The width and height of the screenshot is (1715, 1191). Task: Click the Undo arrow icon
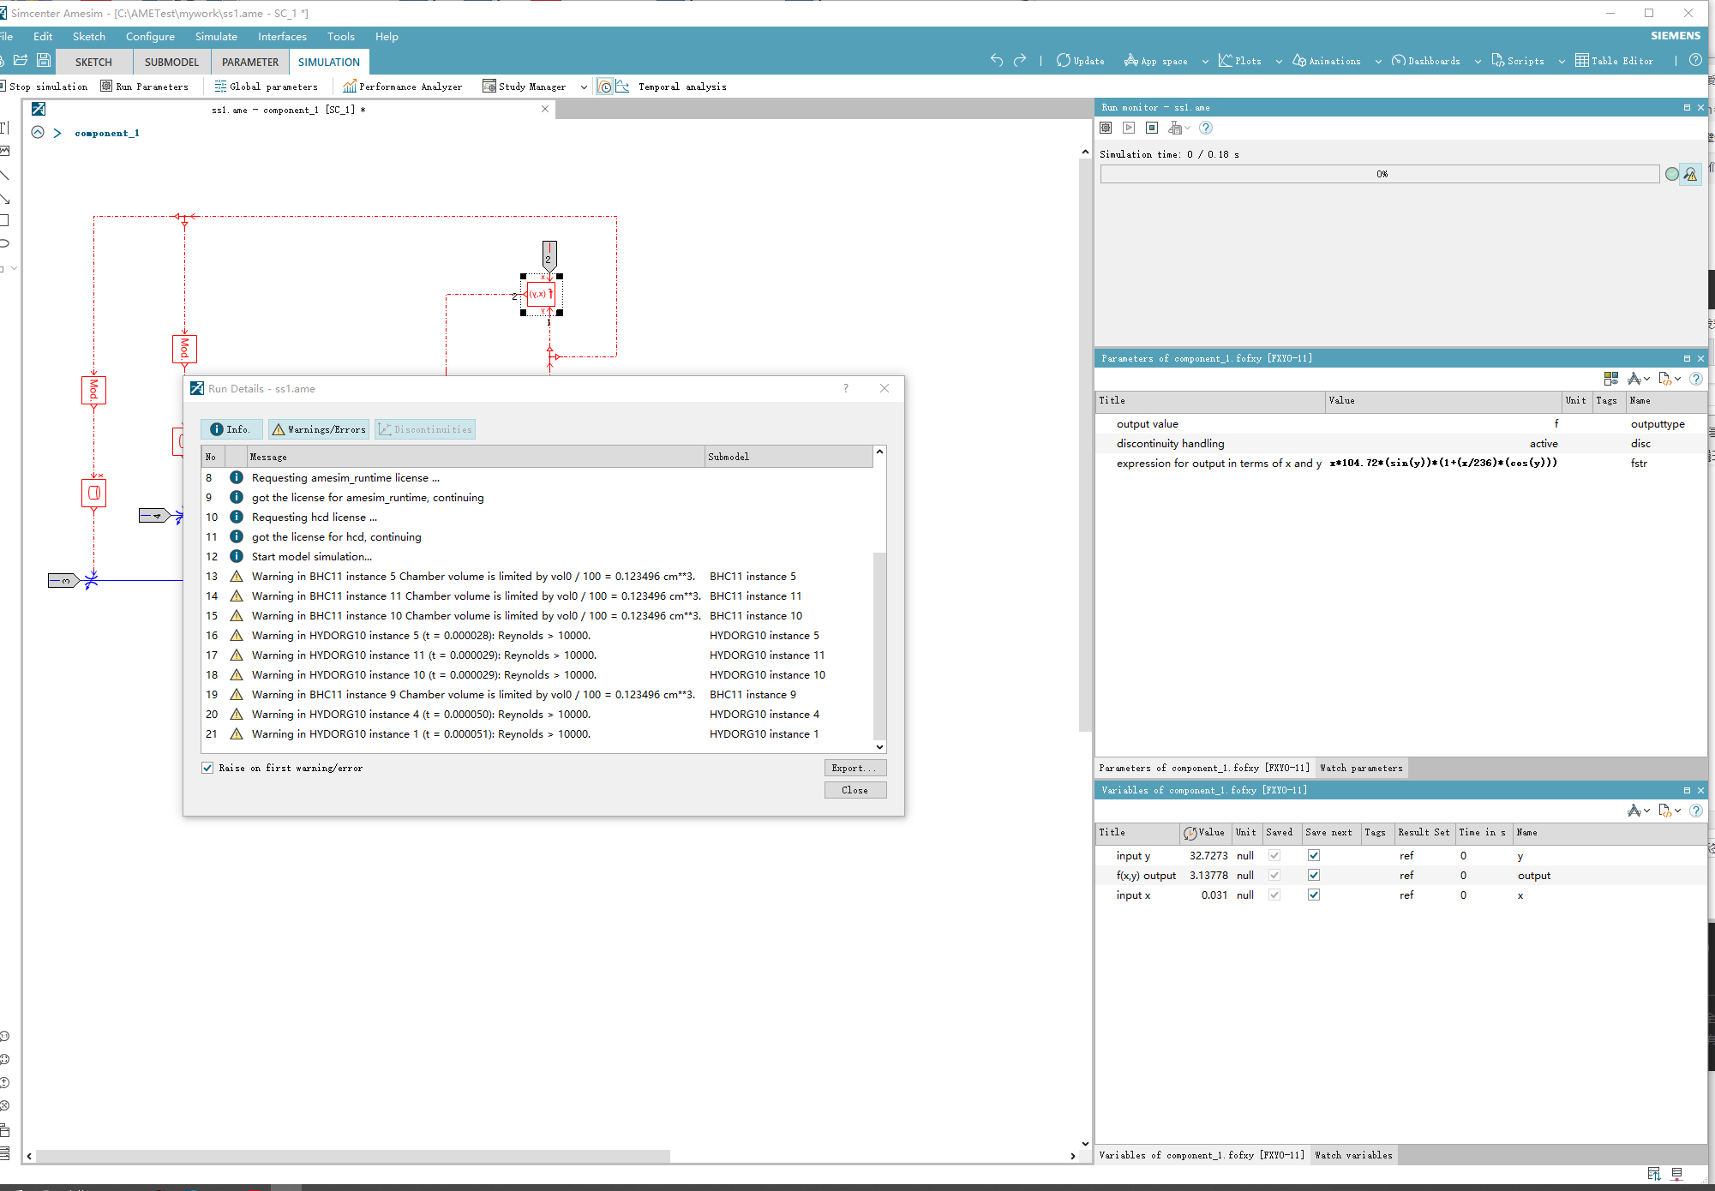tap(996, 60)
